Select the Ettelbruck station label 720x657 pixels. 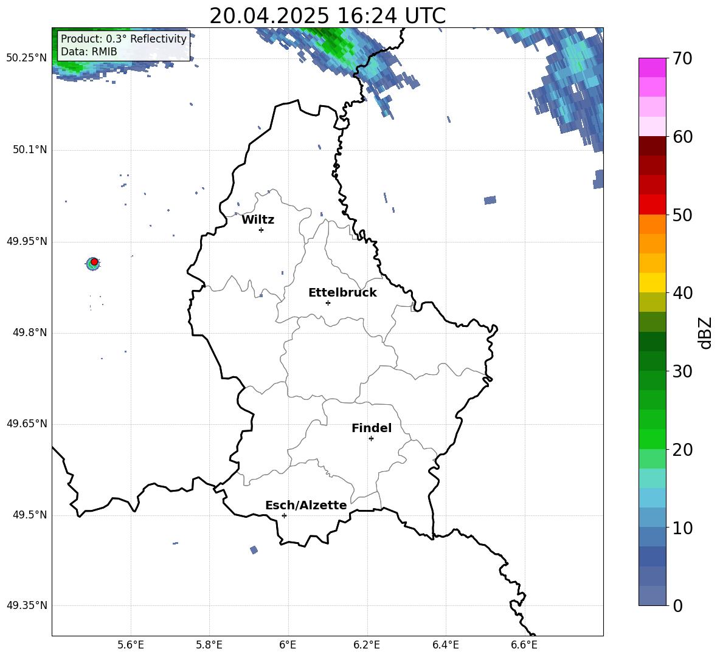tap(342, 293)
